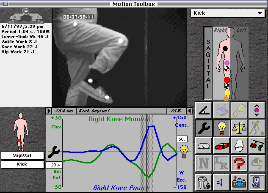Click the up/down joint selector arrows
Image resolution: width=268 pixels, height=193 pixels.
257,109
